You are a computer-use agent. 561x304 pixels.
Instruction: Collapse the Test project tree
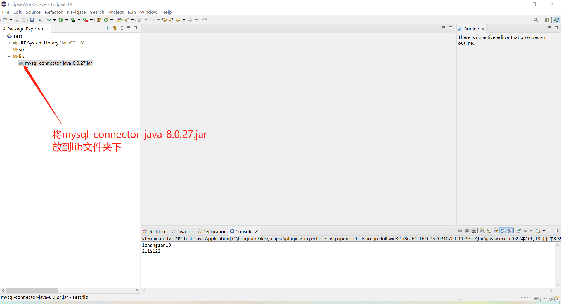click(3, 36)
